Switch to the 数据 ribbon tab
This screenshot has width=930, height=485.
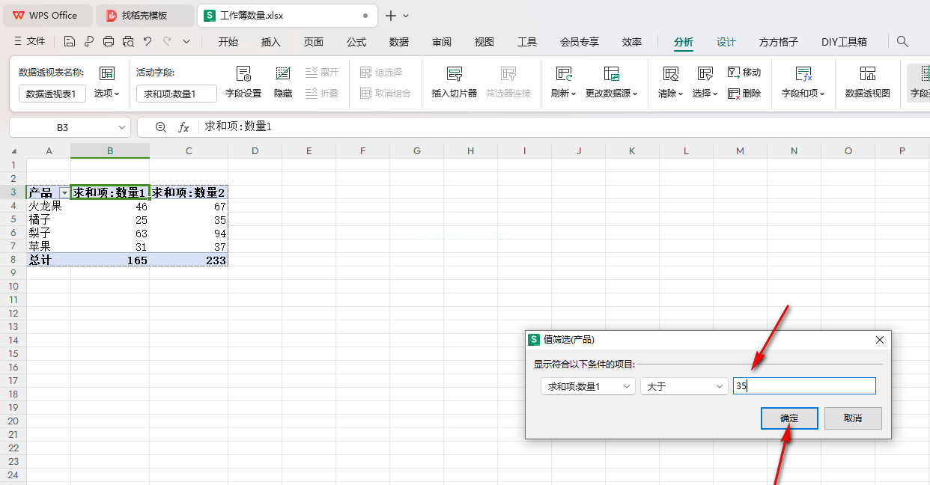[x=399, y=42]
